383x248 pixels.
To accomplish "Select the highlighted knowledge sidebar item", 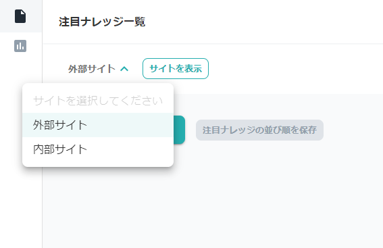I will coord(21,16).
